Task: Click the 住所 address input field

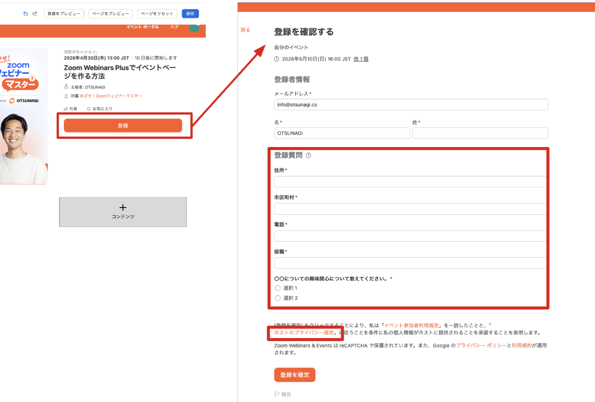Action: coord(411,182)
